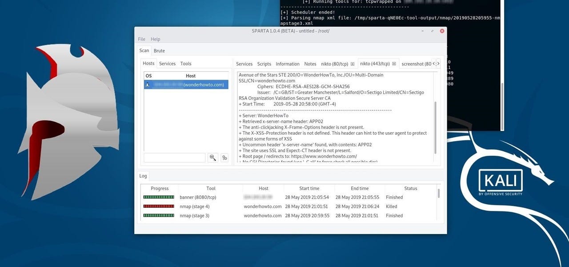
Task: Open the advanced filter button beside search
Action: click(224, 158)
